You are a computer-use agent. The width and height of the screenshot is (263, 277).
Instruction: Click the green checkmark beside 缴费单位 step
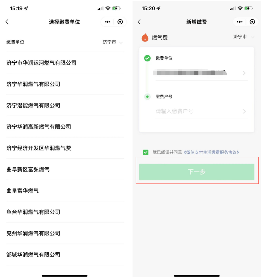pos(147,58)
